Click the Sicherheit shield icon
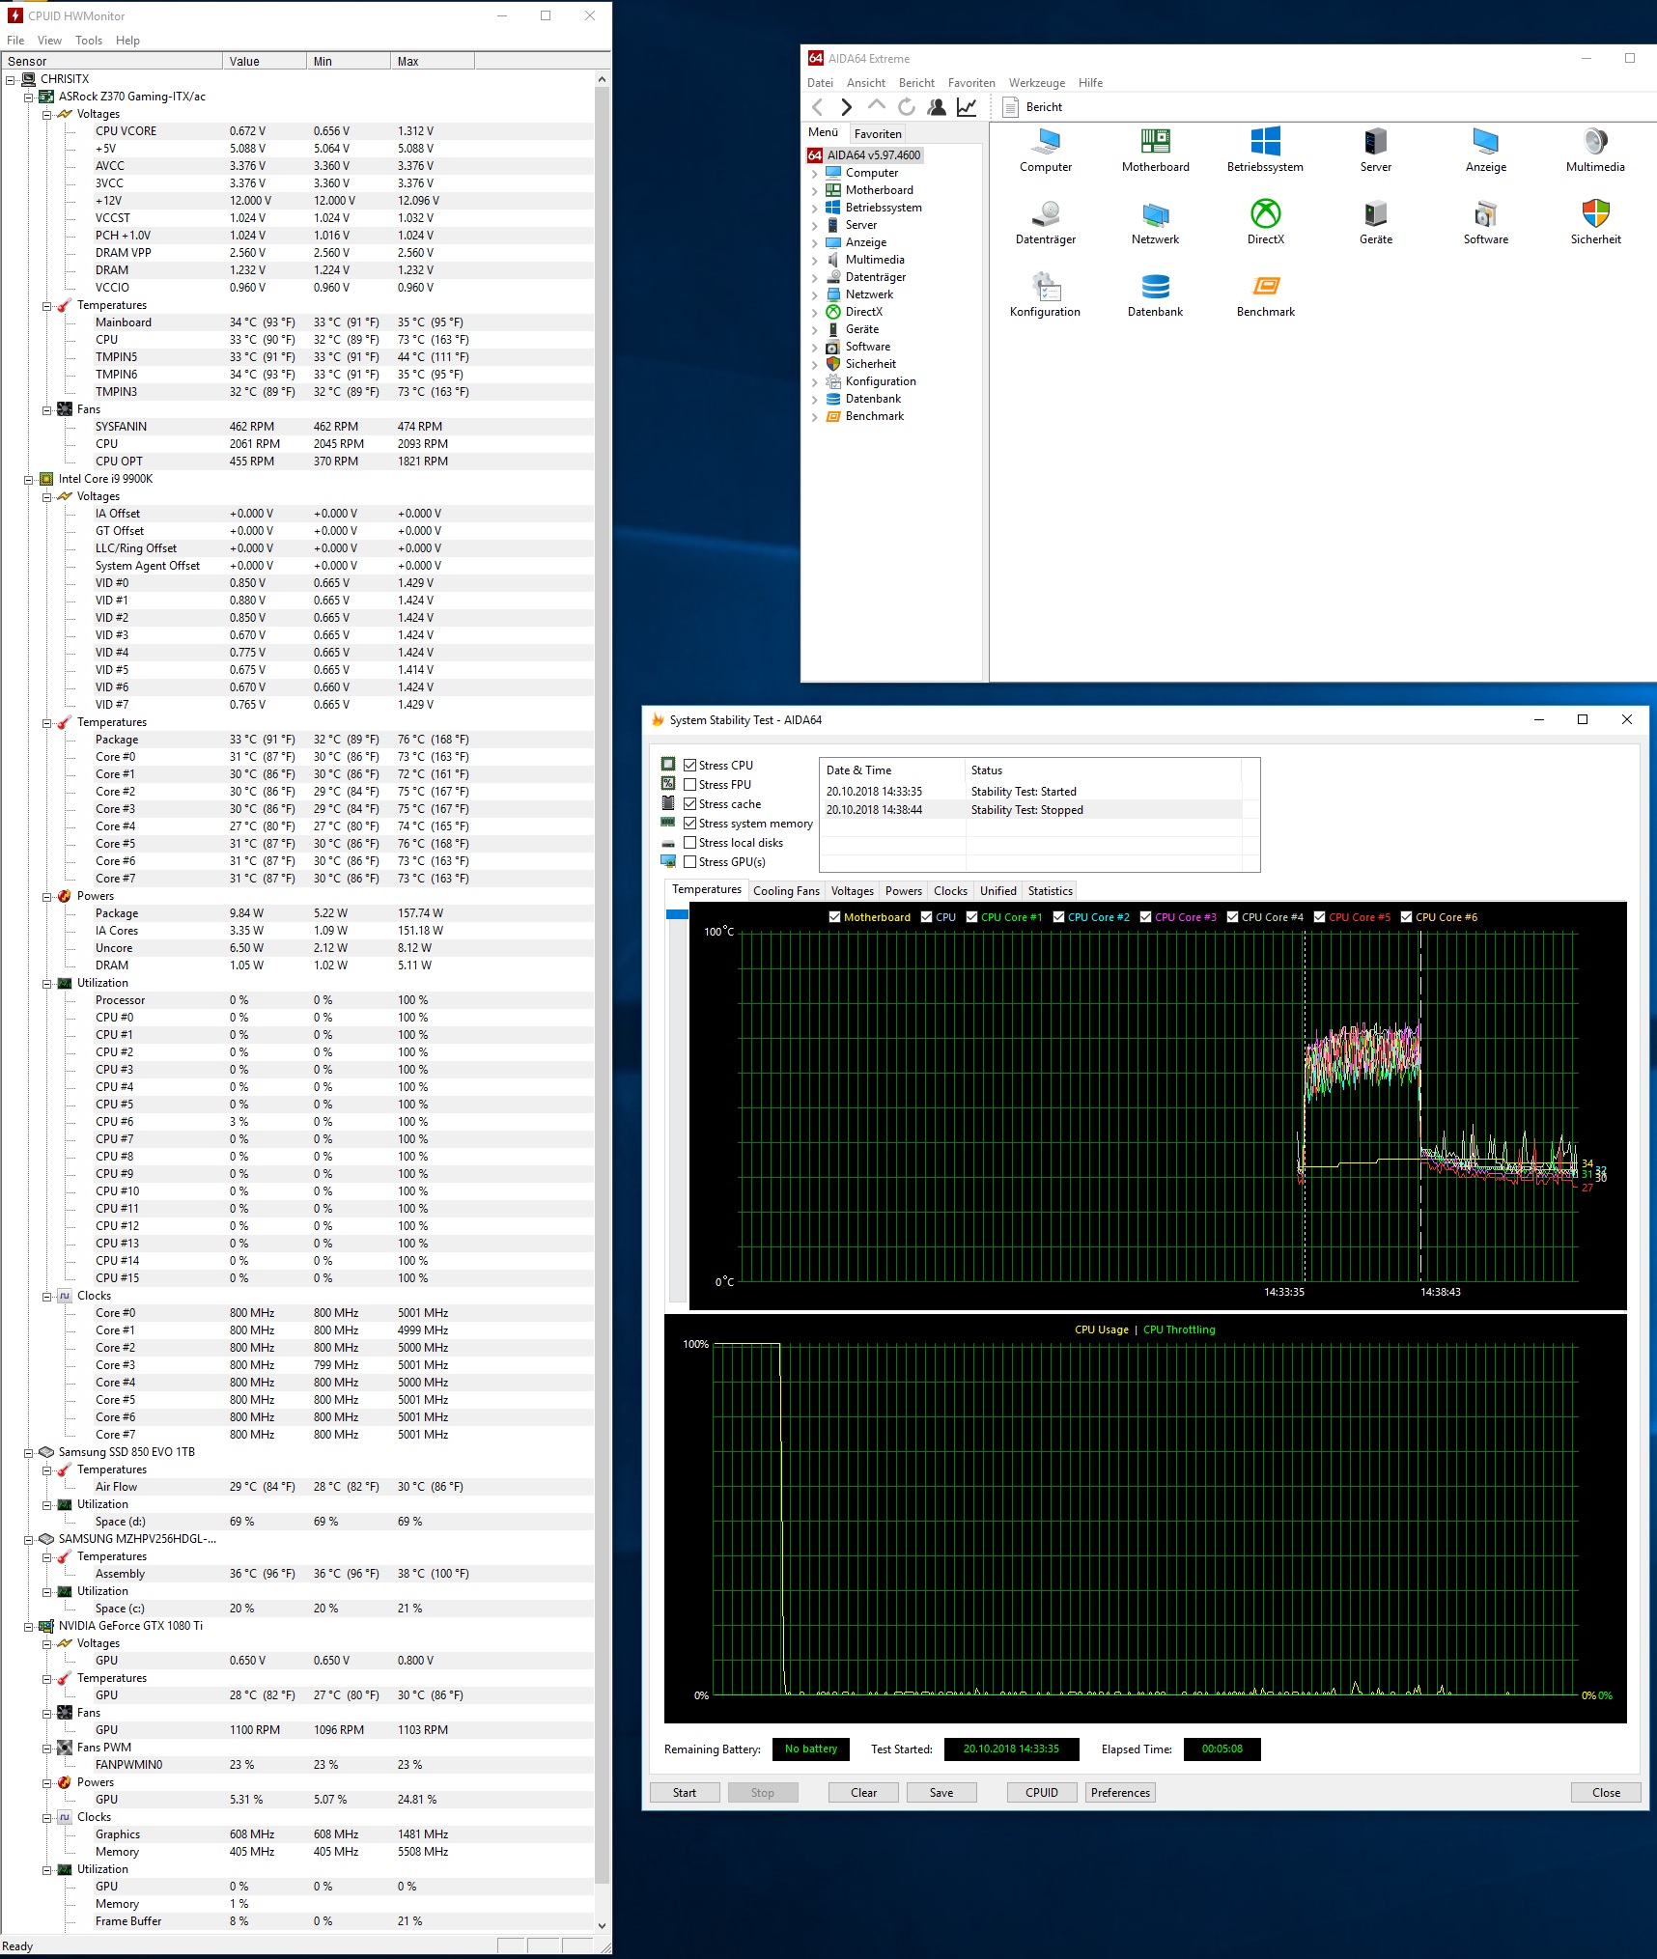Viewport: 1657px width, 1959px height. [x=1595, y=213]
